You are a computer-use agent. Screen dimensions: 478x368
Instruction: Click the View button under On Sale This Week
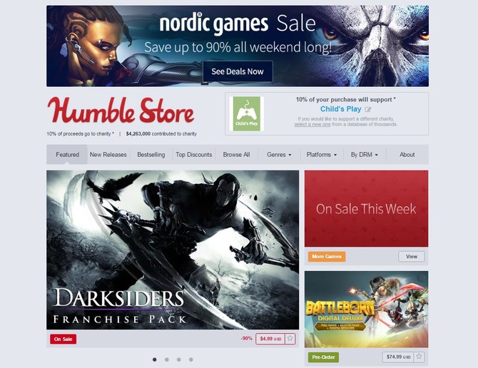click(412, 257)
